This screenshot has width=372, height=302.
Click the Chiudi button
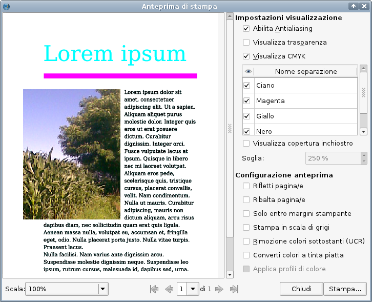click(x=301, y=289)
